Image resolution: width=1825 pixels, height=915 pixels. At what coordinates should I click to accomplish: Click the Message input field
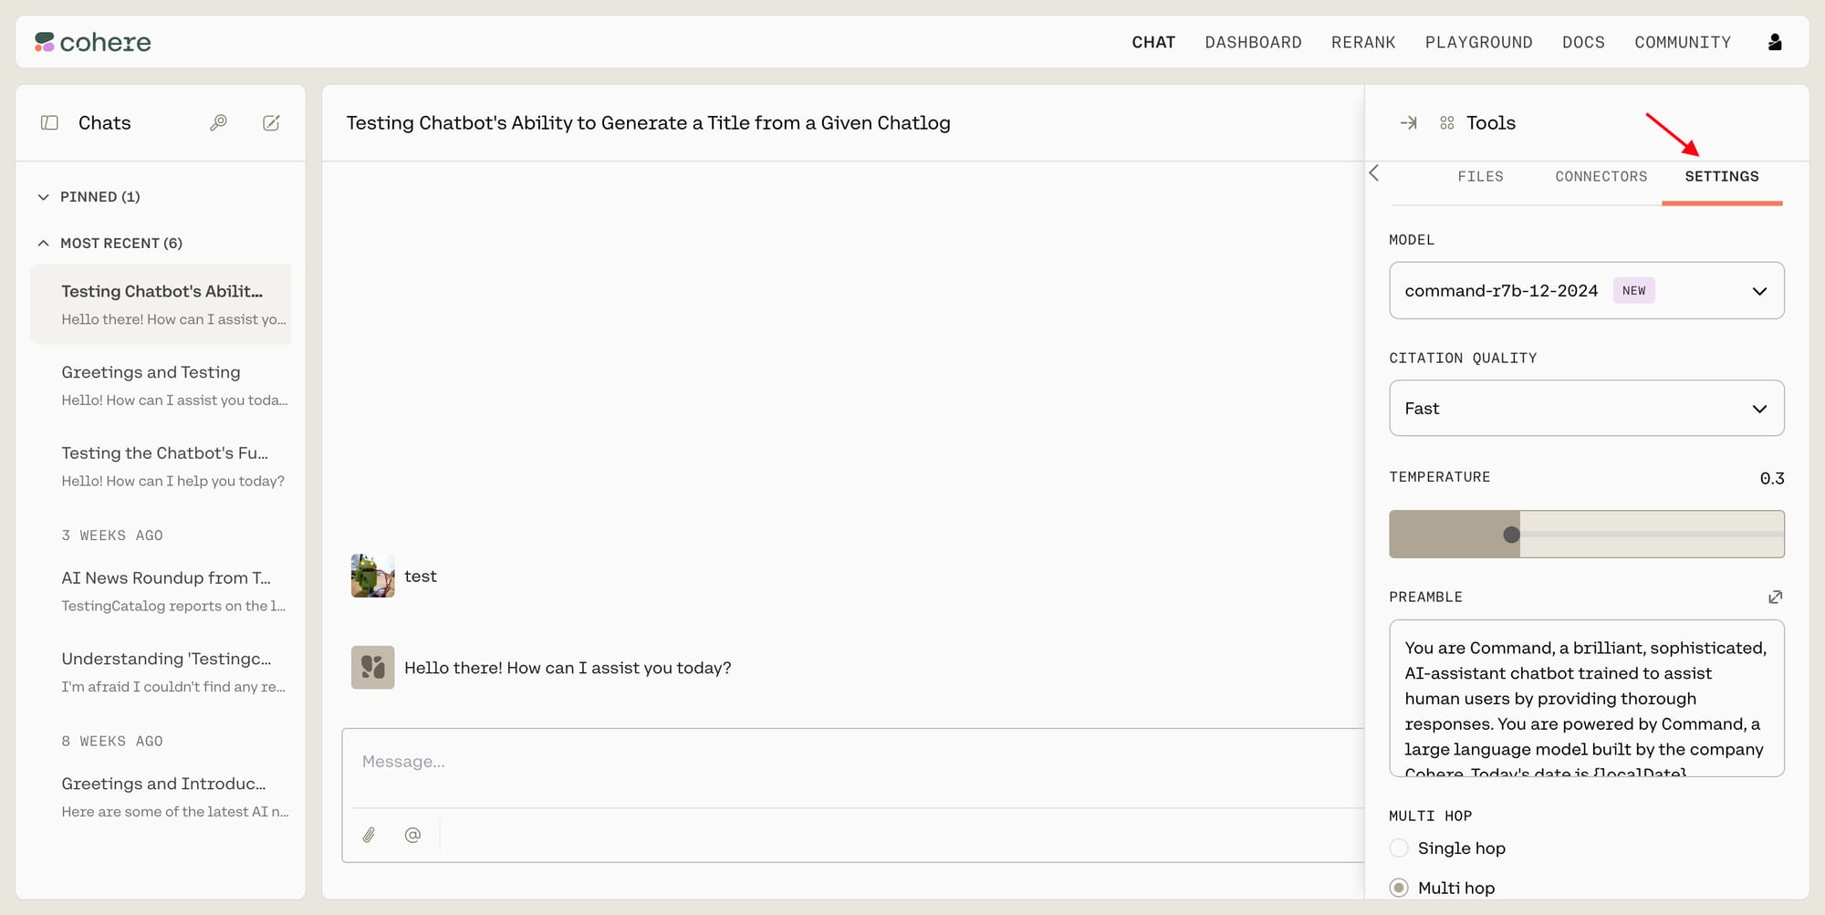852,762
